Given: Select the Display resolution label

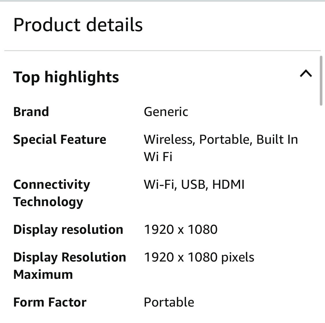Looking at the screenshot, I should pos(68,229).
